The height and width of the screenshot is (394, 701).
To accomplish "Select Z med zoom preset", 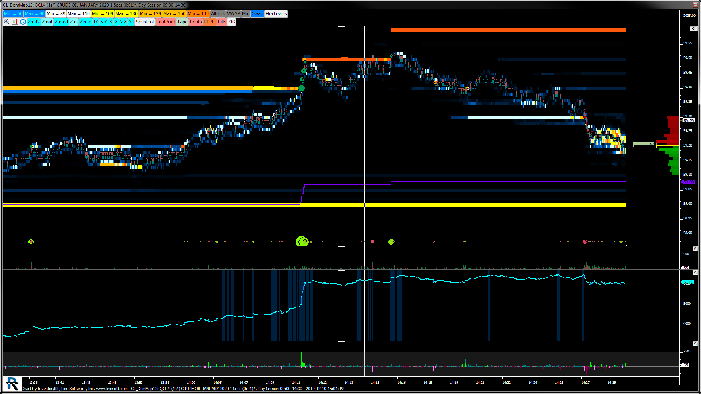I will [x=61, y=22].
